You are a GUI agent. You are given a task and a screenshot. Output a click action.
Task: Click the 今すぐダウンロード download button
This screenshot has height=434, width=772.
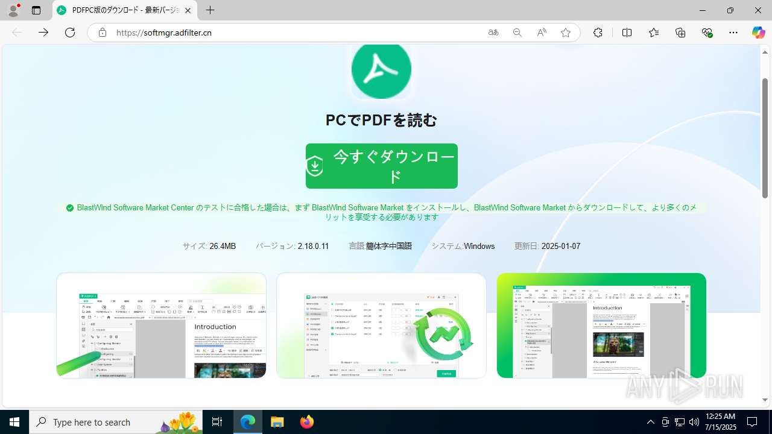382,166
